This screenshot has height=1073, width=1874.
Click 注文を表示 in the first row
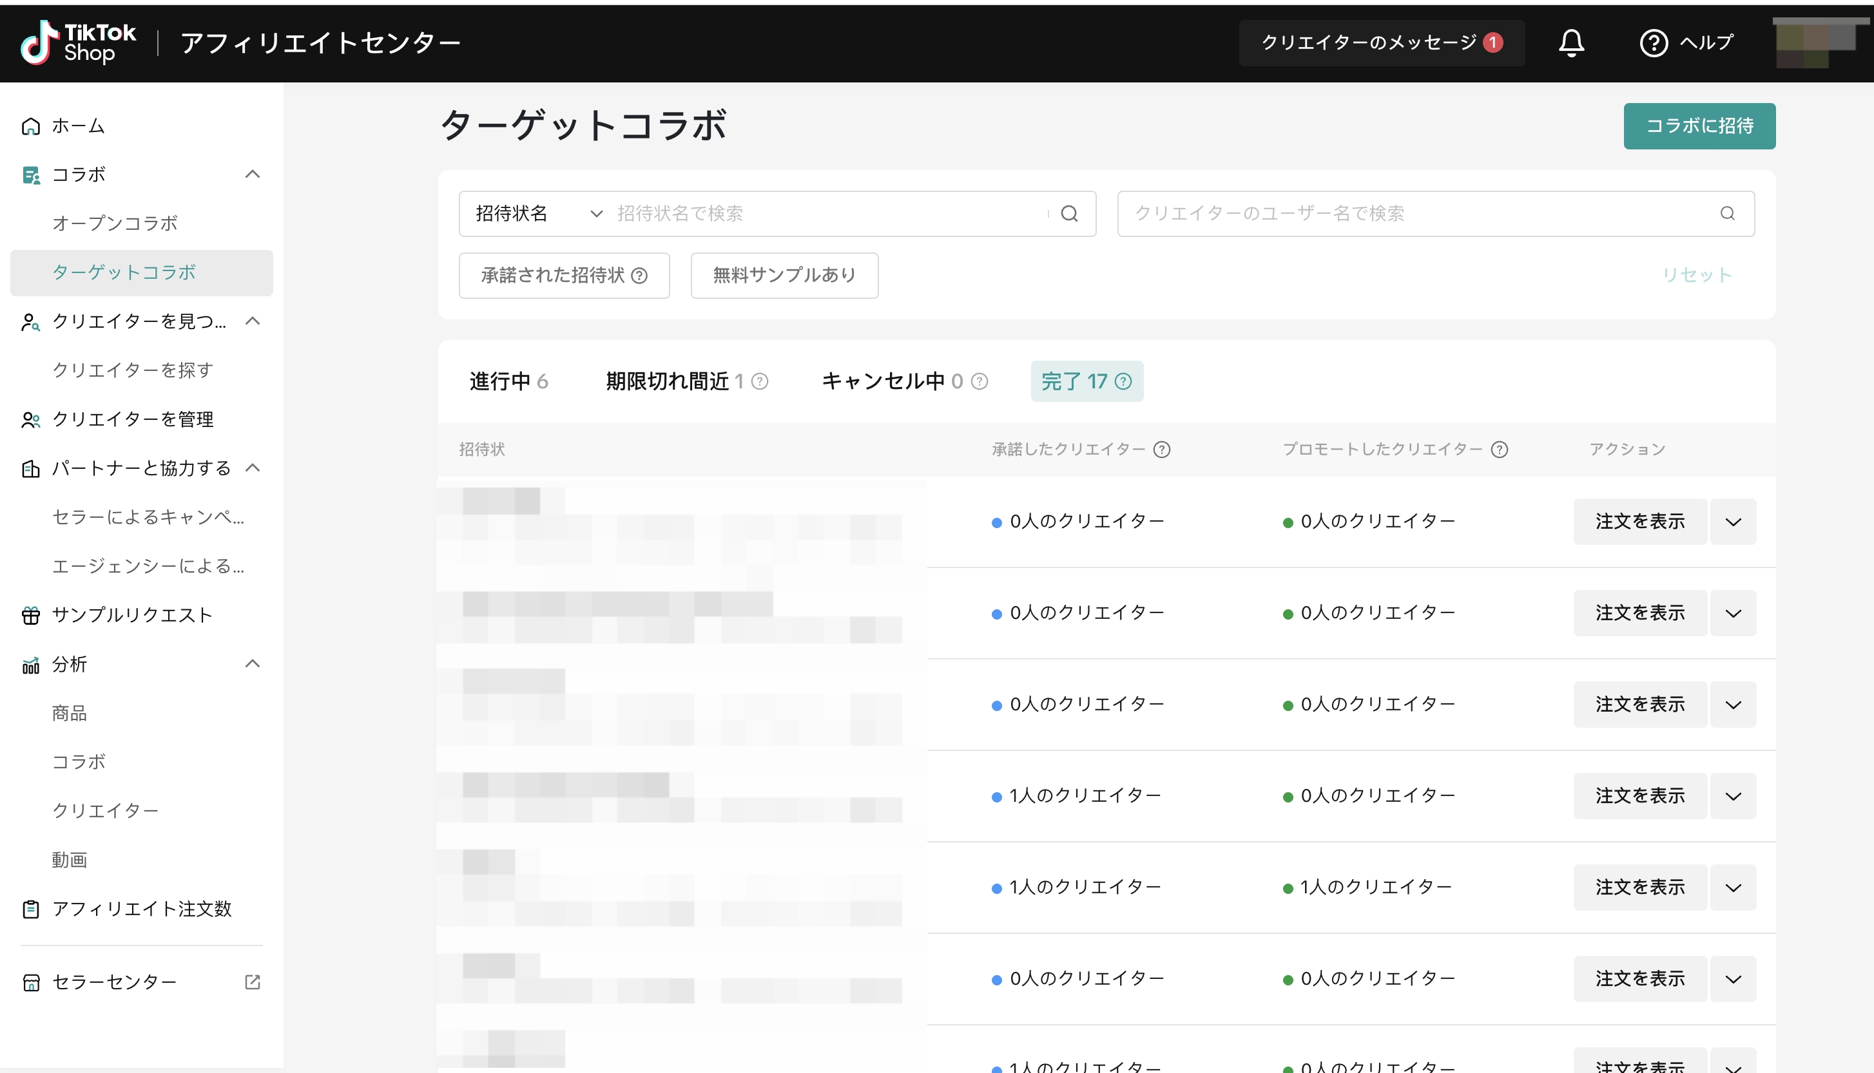tap(1639, 522)
